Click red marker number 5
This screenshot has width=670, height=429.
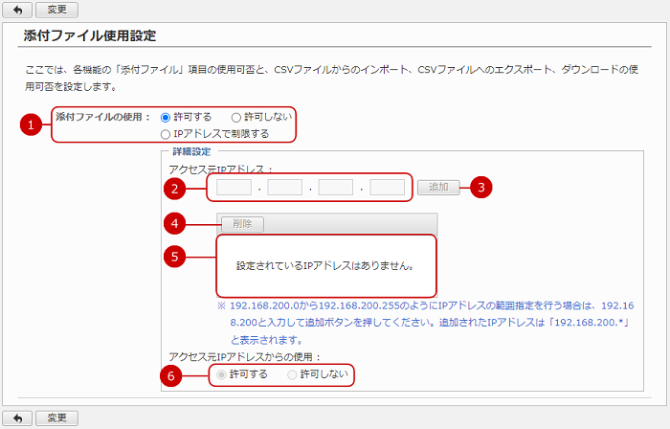click(x=174, y=257)
